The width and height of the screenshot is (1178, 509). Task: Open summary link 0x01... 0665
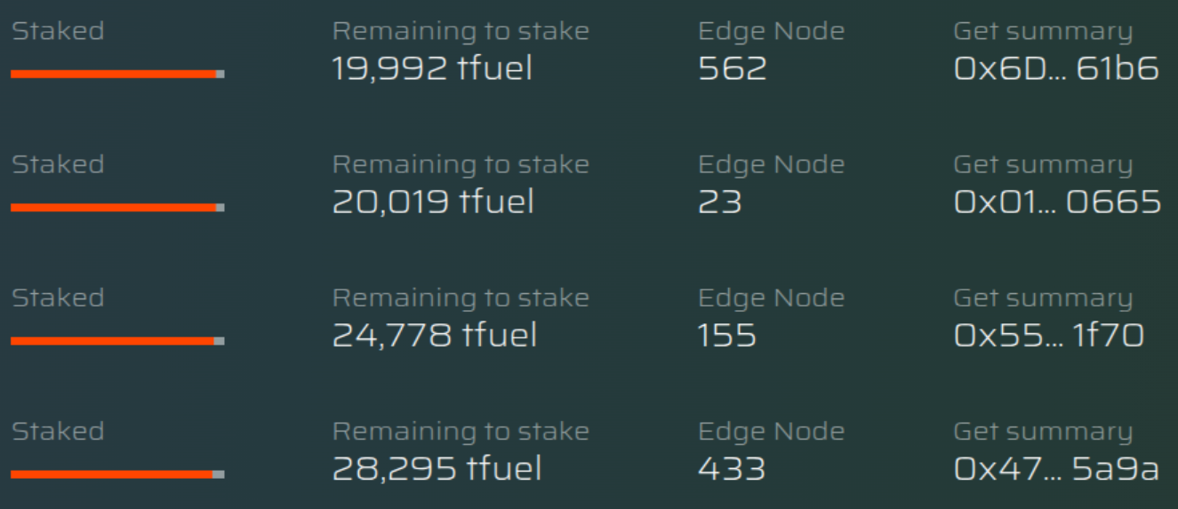1057,202
